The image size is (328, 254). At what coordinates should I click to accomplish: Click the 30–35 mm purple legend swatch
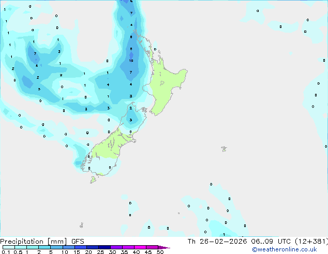point(116,247)
